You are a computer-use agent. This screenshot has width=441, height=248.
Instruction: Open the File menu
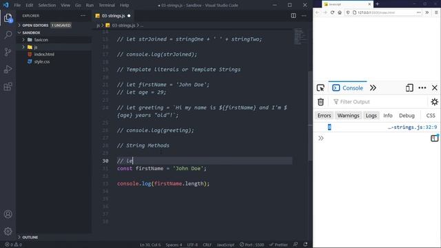click(17, 5)
